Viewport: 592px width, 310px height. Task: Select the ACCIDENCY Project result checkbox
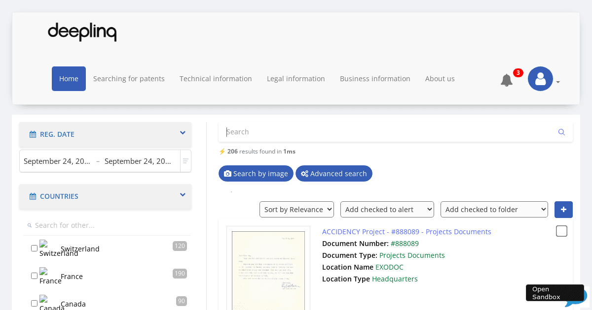pos(561,231)
